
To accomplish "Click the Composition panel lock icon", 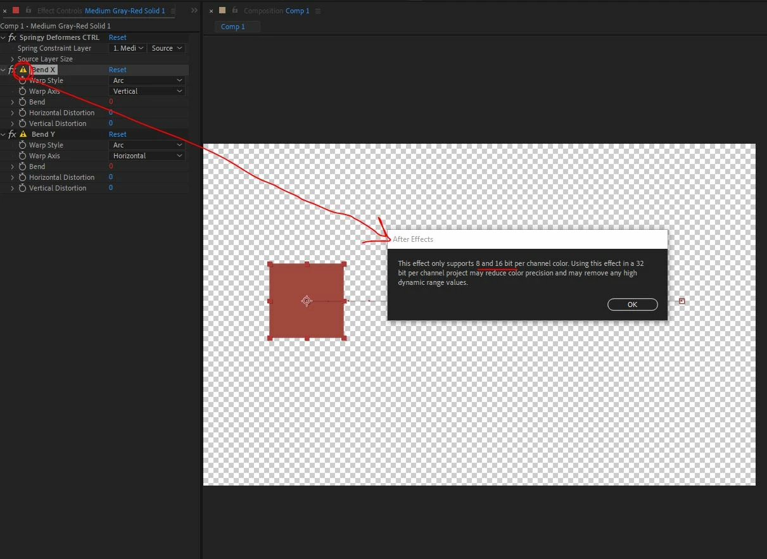I will coord(235,10).
